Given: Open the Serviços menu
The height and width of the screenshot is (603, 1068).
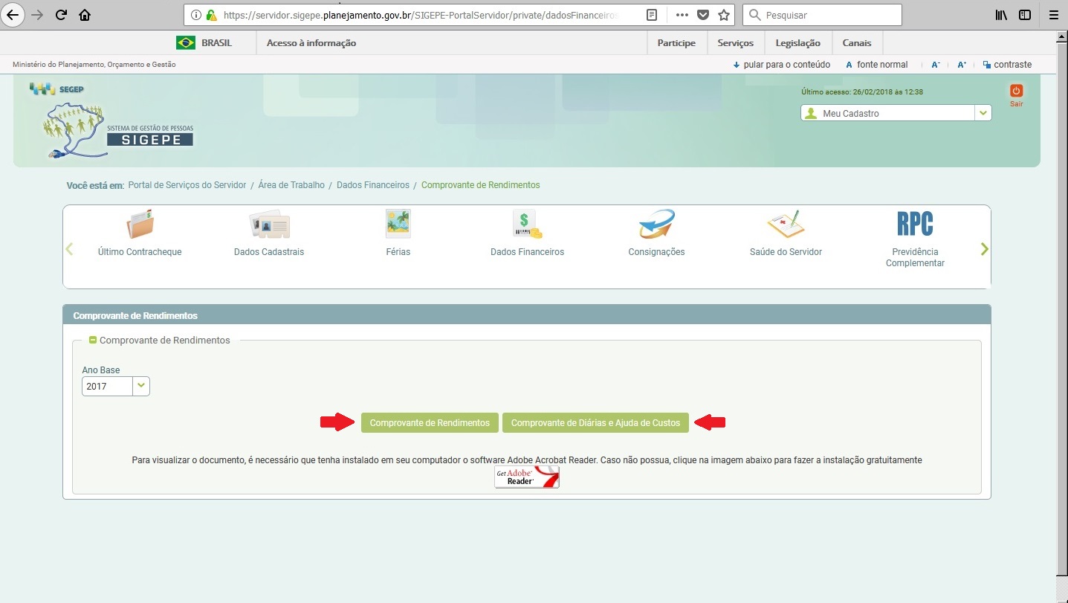Looking at the screenshot, I should click(735, 43).
